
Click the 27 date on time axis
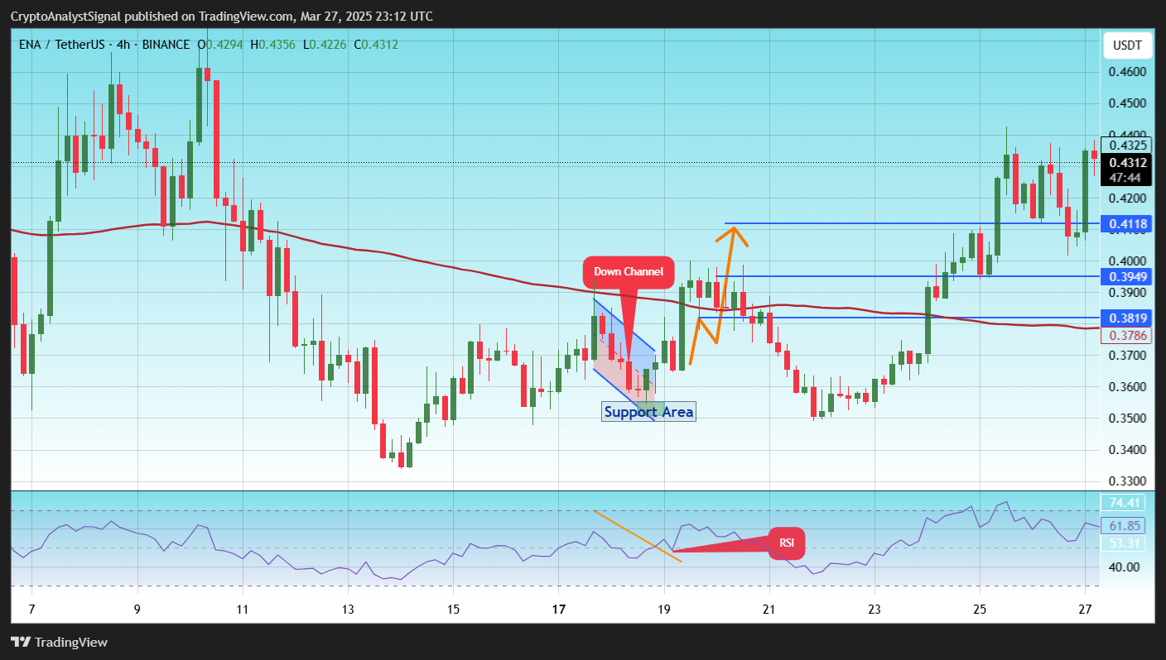pos(1084,610)
